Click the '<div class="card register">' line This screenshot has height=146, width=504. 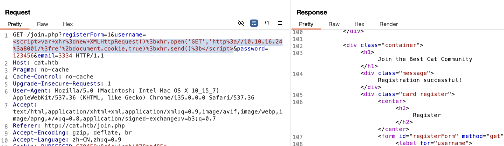407,94
